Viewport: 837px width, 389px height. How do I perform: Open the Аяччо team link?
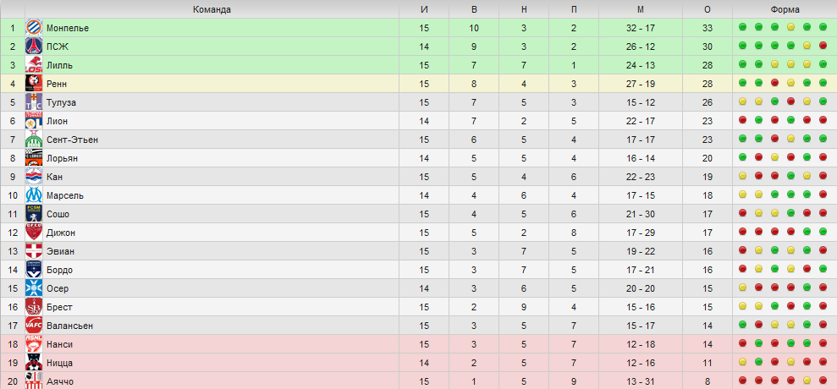point(60,381)
